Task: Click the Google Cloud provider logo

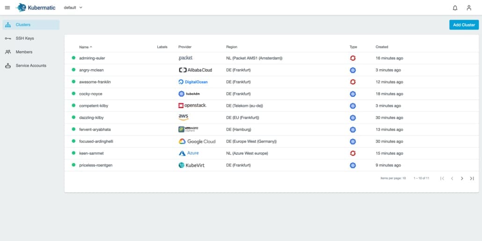Action: click(x=197, y=141)
